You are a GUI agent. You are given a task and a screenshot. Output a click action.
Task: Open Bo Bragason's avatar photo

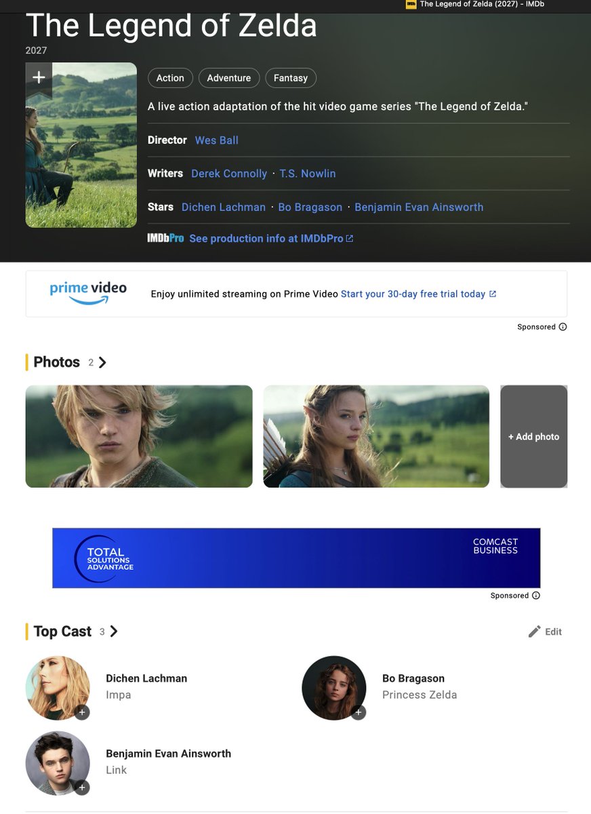(x=334, y=688)
